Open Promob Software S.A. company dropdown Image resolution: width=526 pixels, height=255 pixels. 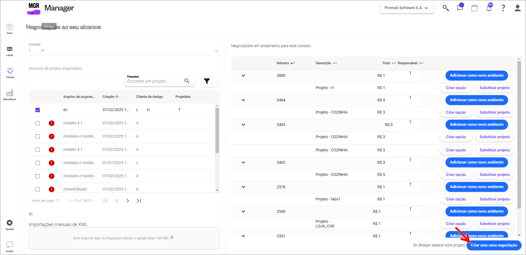click(407, 8)
